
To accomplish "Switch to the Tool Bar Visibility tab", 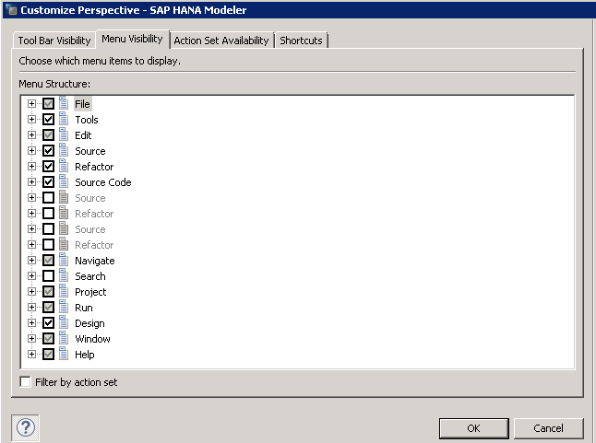I will click(x=54, y=41).
